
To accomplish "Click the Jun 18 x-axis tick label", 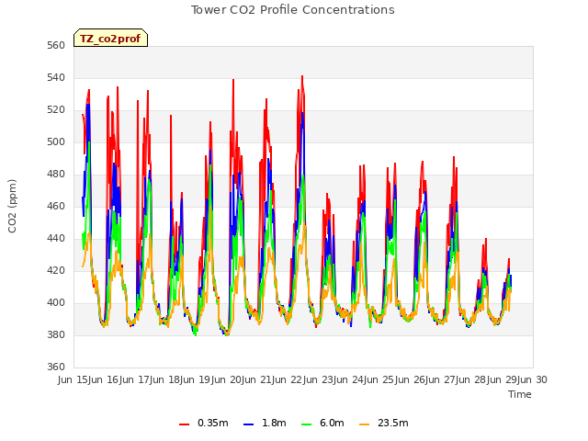I will 165,379.
